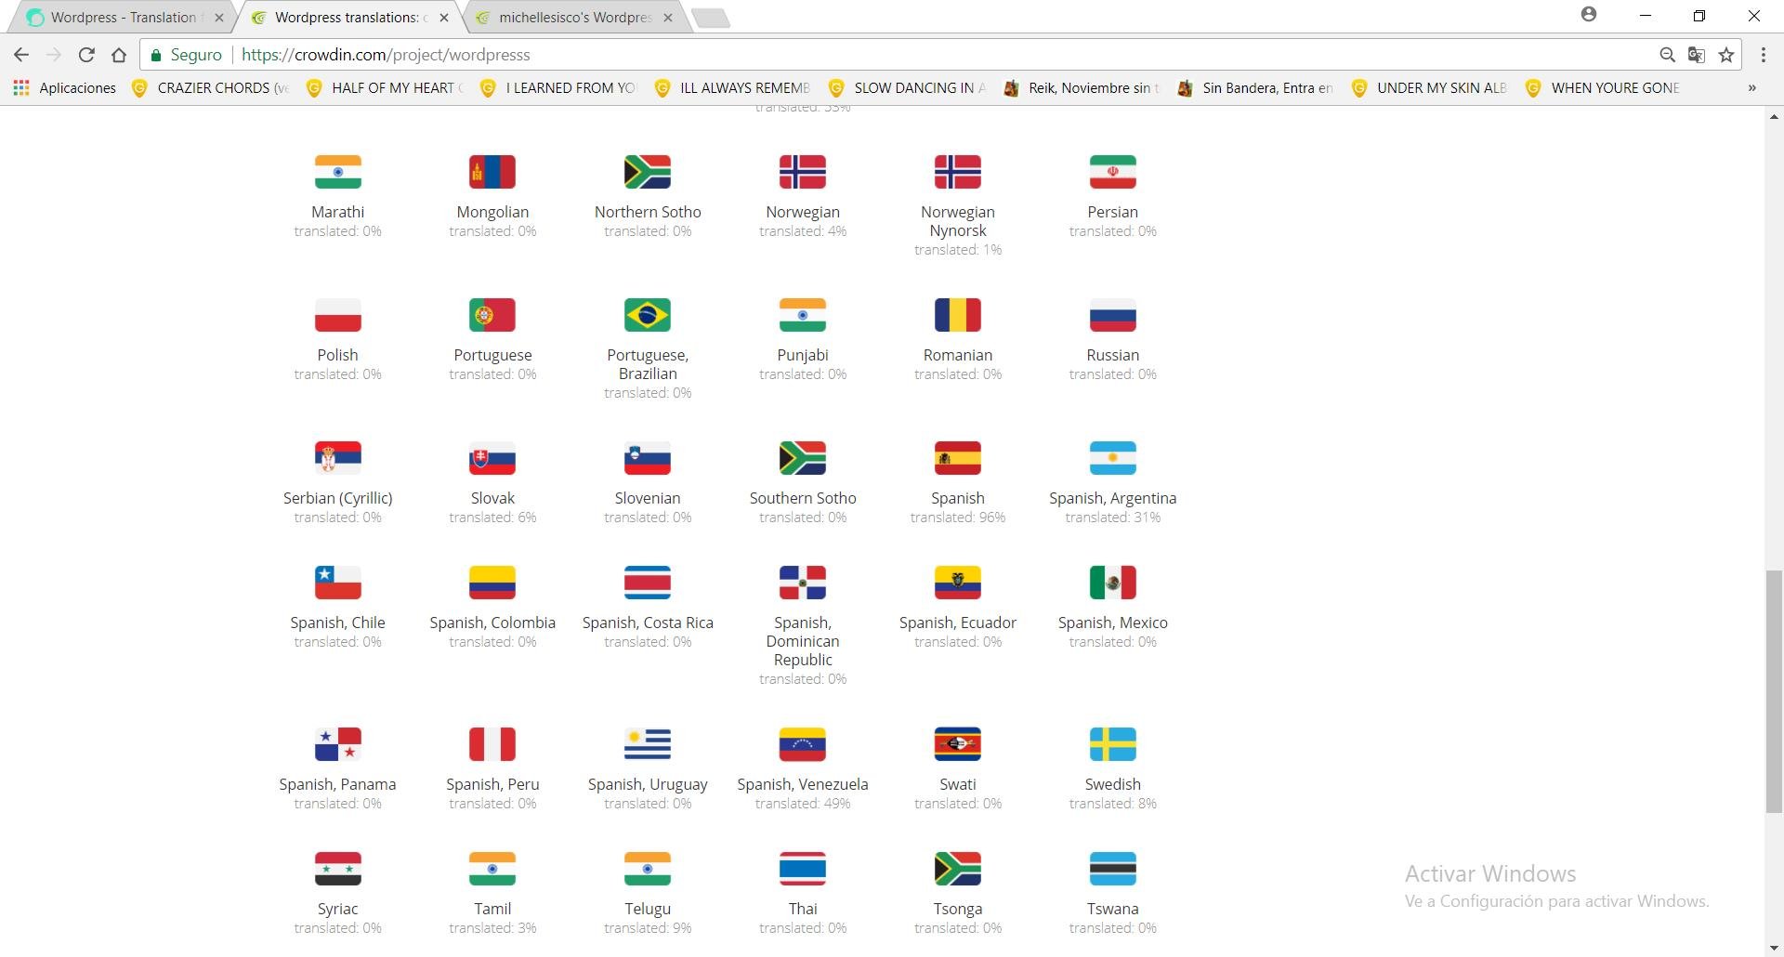
Task: Open the Marathi language flag icon
Action: 337,172
